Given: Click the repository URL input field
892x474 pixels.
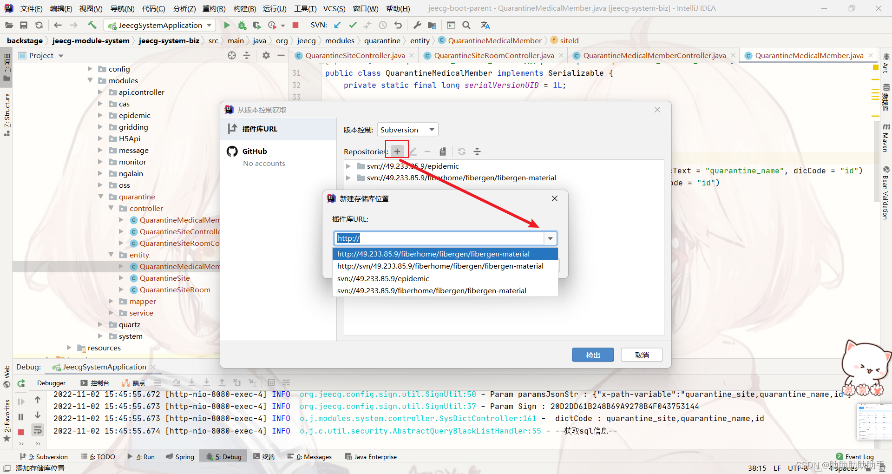Looking at the screenshot, I should (x=439, y=238).
